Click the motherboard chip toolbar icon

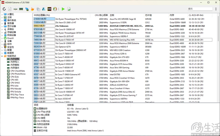click(x=15, y=9)
